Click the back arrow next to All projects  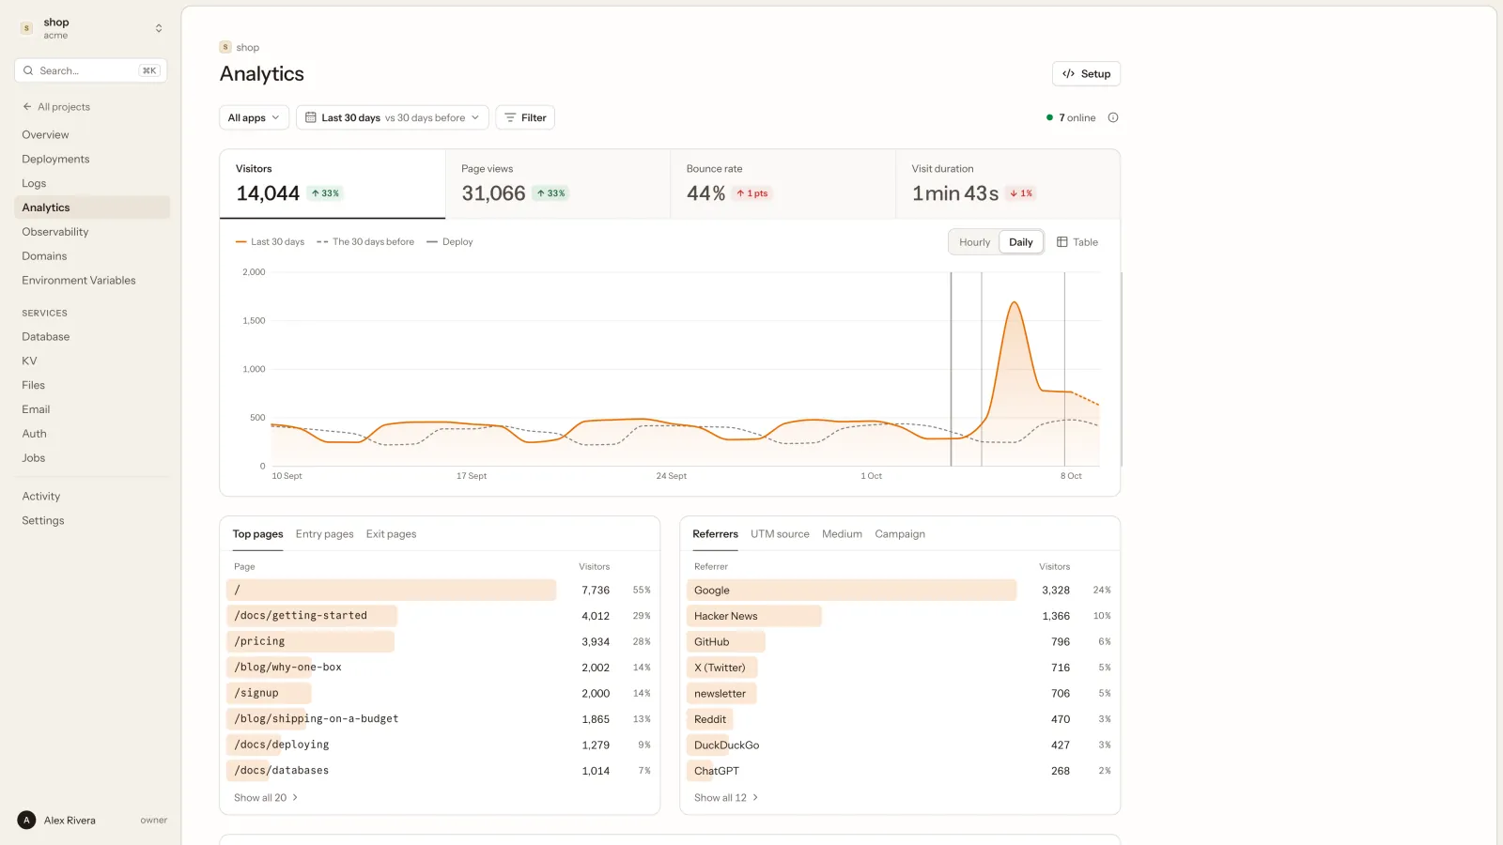pos(27,107)
